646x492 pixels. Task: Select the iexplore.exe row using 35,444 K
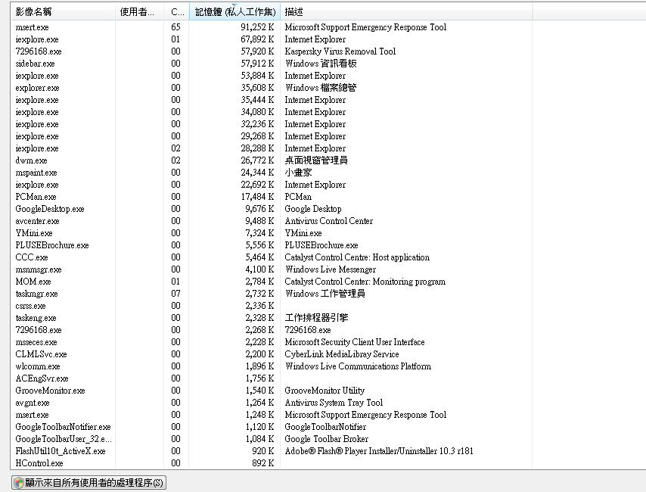272,100
